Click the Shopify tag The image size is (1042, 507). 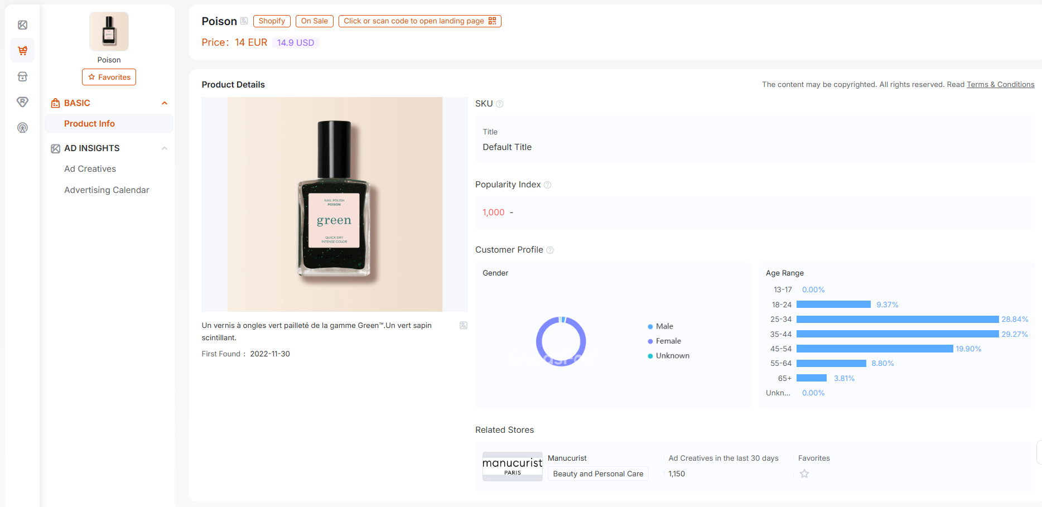tap(272, 21)
